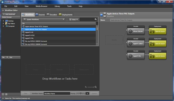Click the search magnifier icon

[x=96, y=19]
